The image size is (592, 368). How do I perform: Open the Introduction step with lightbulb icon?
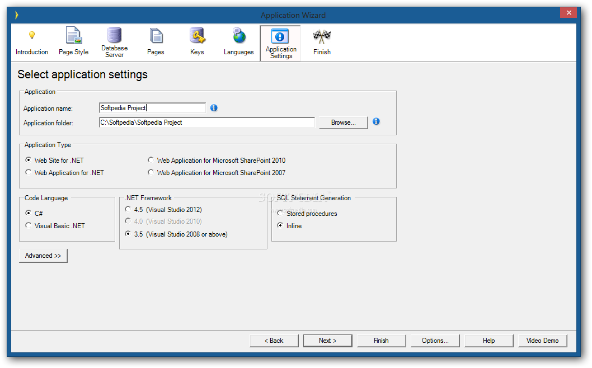coord(32,43)
